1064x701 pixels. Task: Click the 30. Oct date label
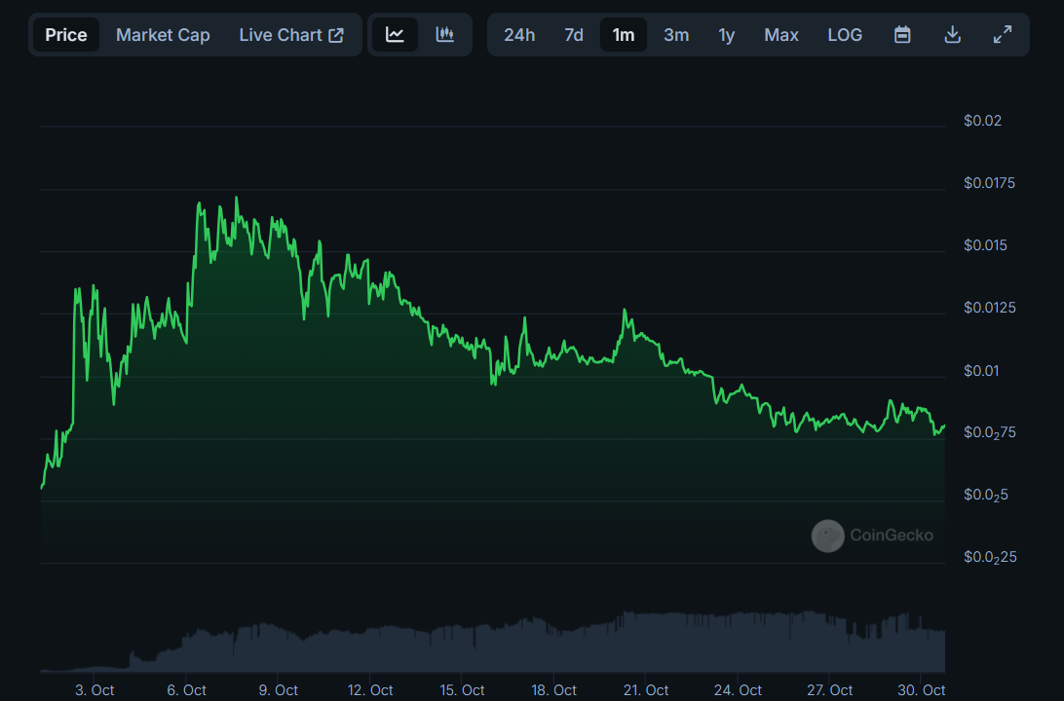[x=922, y=690]
